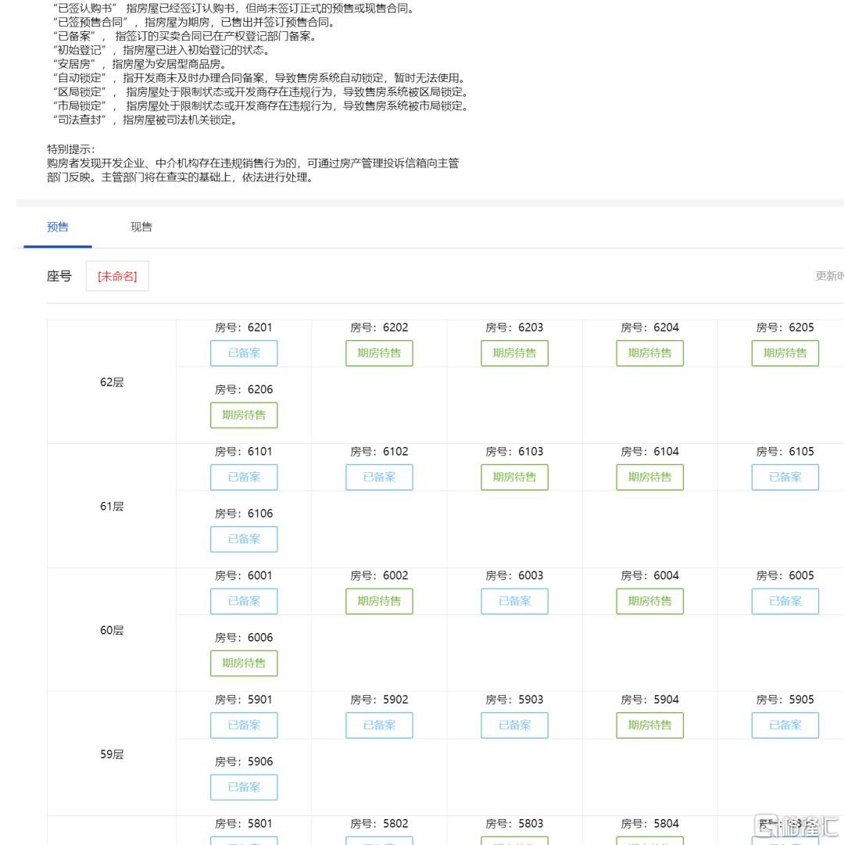Click 期房待售 button for room 6202
The height and width of the screenshot is (845, 844).
[379, 353]
